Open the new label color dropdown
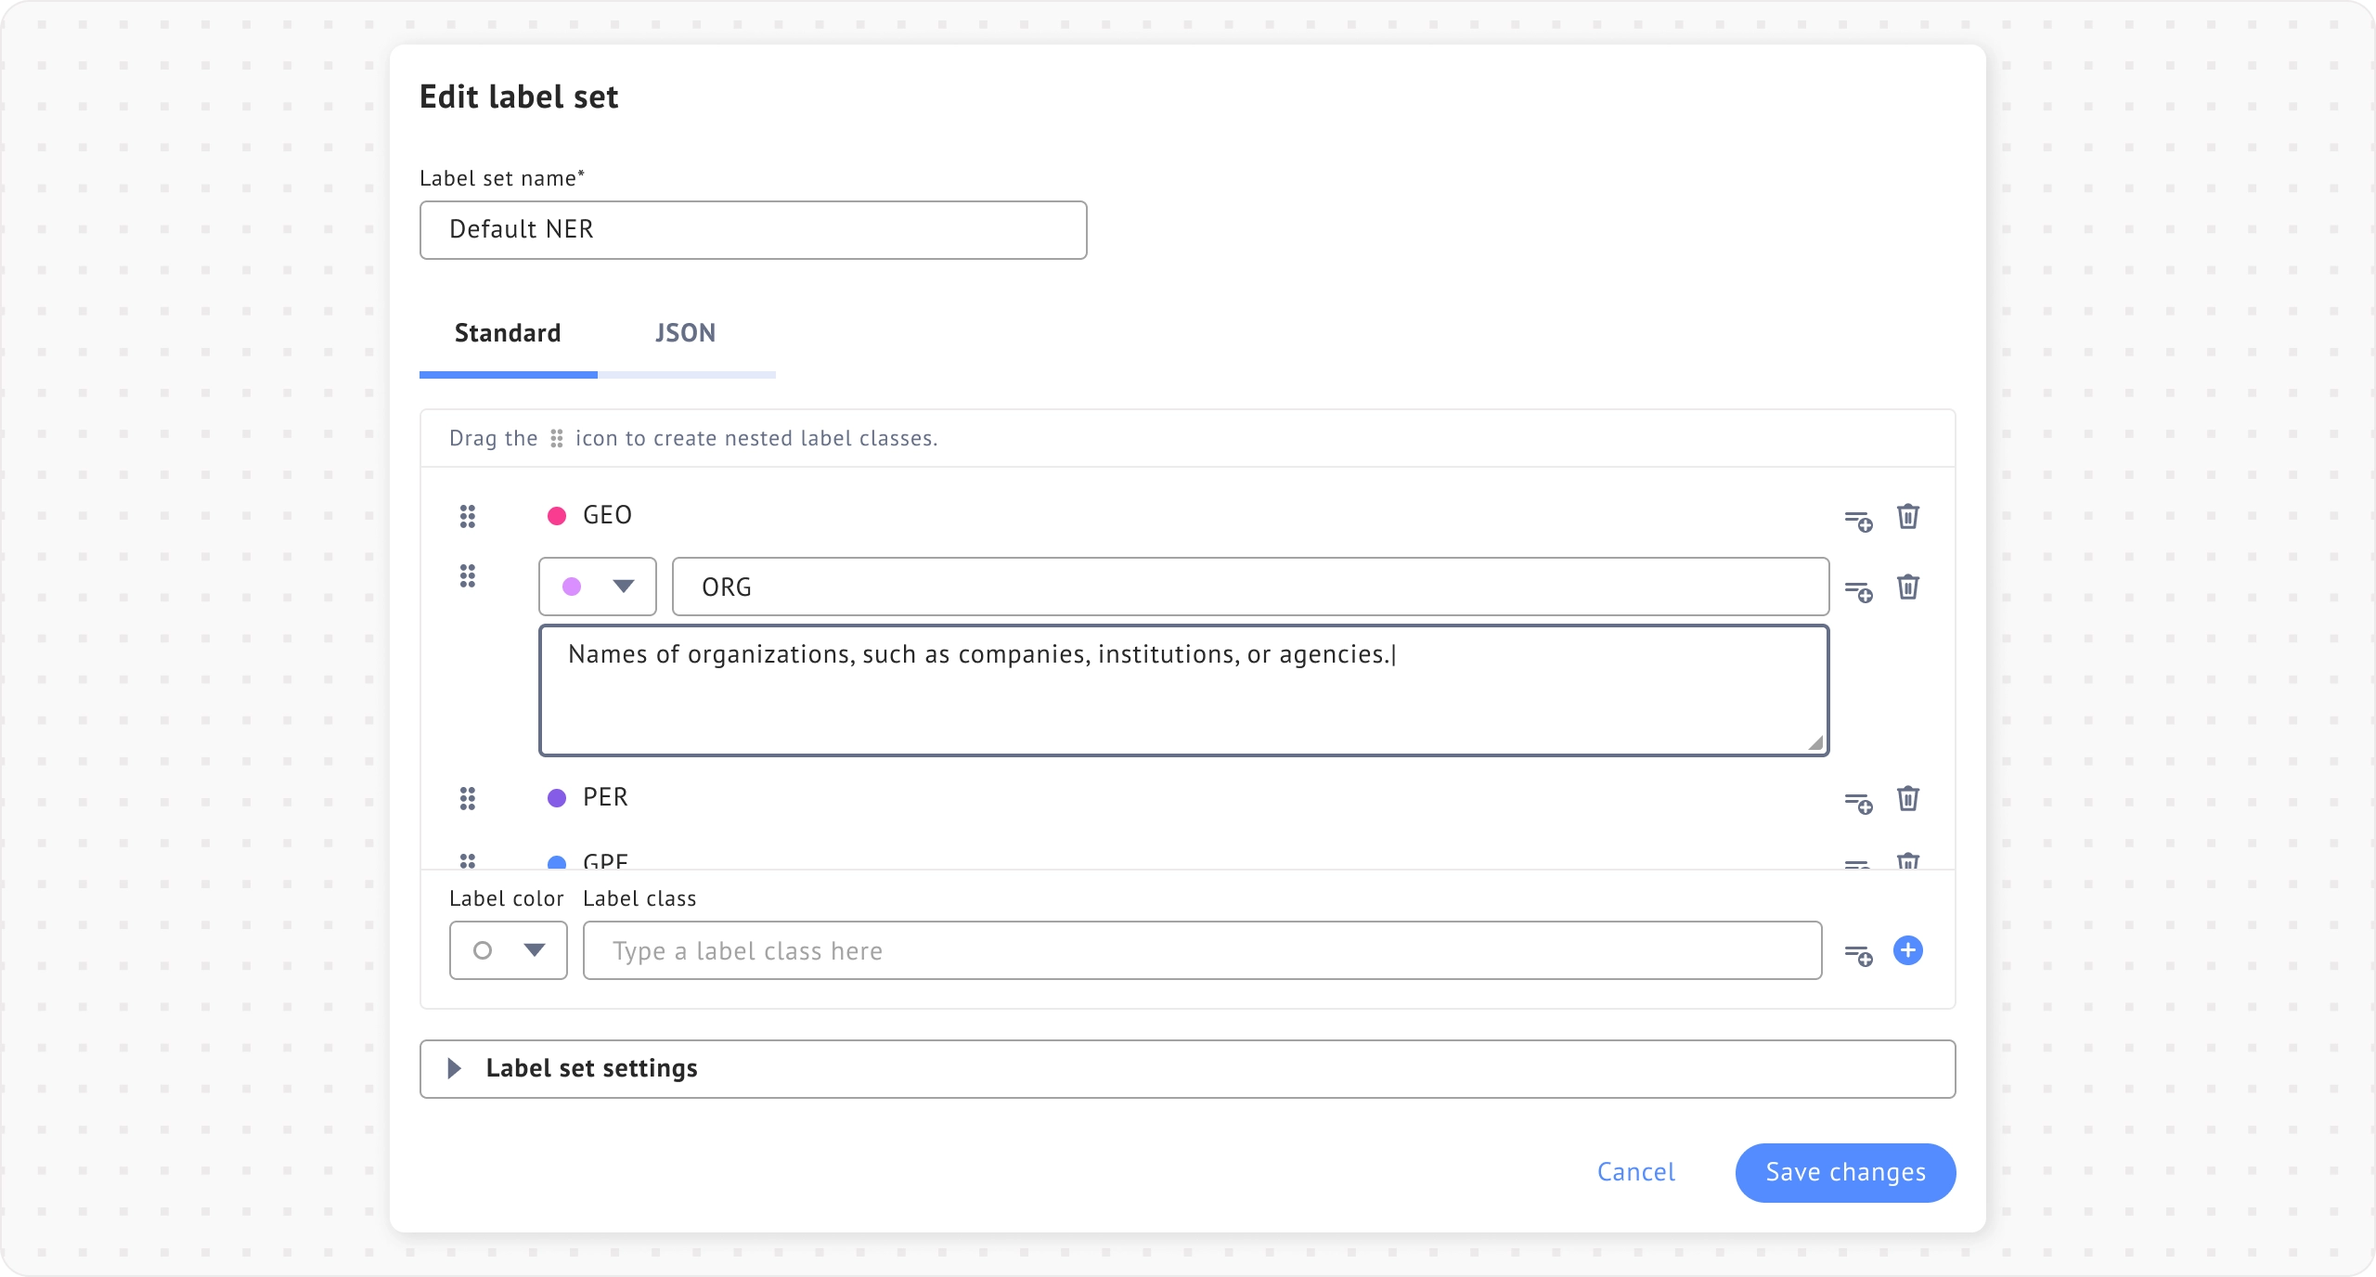The image size is (2376, 1277). click(x=509, y=950)
